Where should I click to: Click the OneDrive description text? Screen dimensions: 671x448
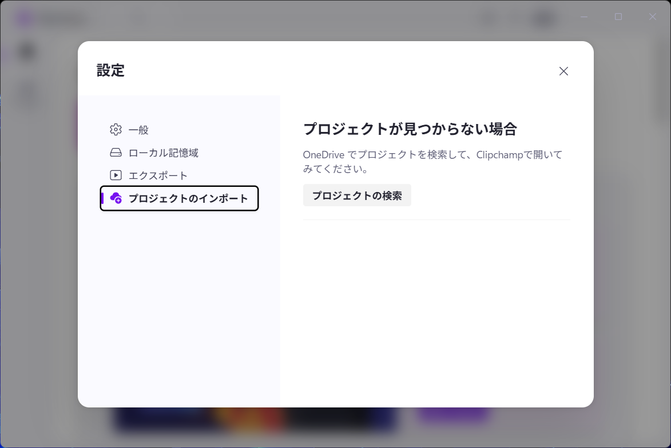pyautogui.click(x=432, y=162)
